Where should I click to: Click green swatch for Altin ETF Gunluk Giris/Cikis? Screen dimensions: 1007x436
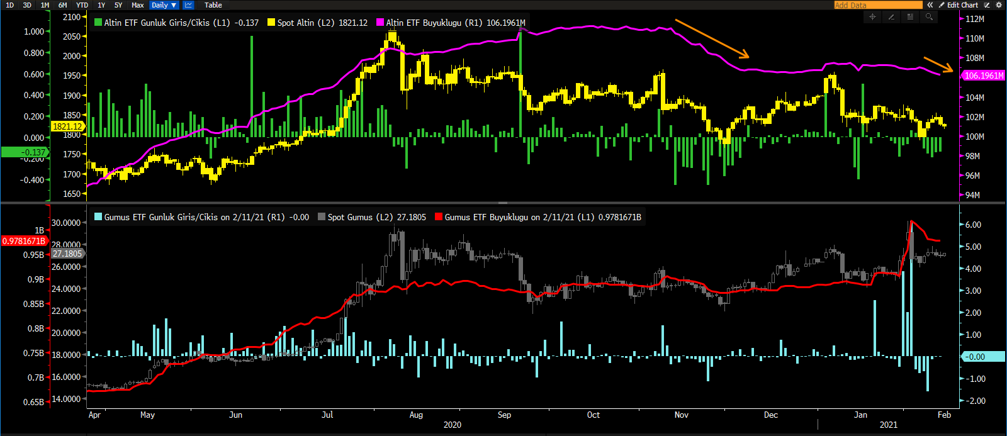[x=98, y=23]
